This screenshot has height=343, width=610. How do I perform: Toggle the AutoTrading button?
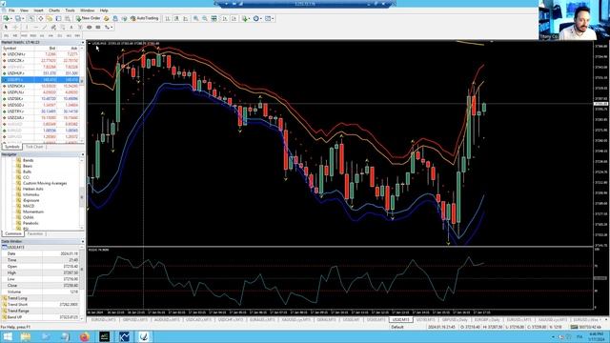145,18
